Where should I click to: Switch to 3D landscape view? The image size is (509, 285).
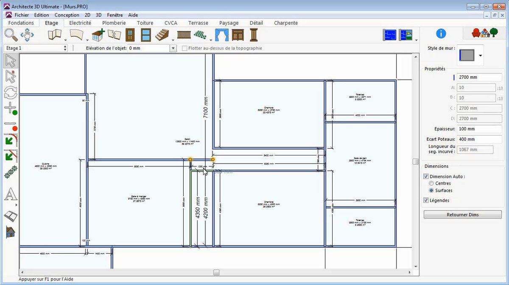(406, 35)
